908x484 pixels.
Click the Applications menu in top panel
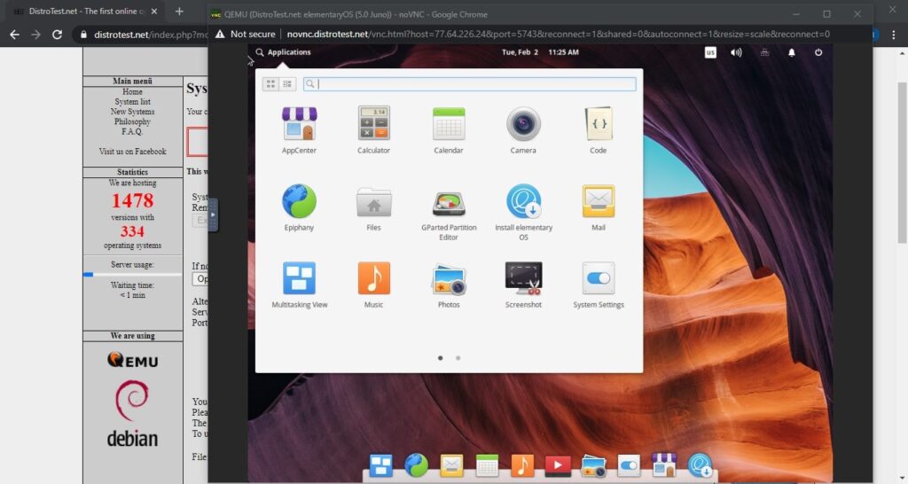click(x=284, y=52)
